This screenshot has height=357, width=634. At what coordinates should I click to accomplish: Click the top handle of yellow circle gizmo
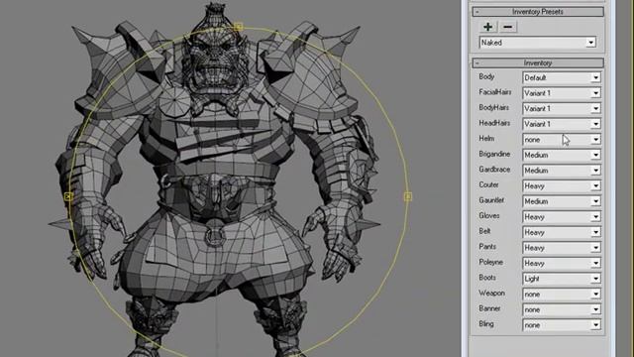[238, 27]
